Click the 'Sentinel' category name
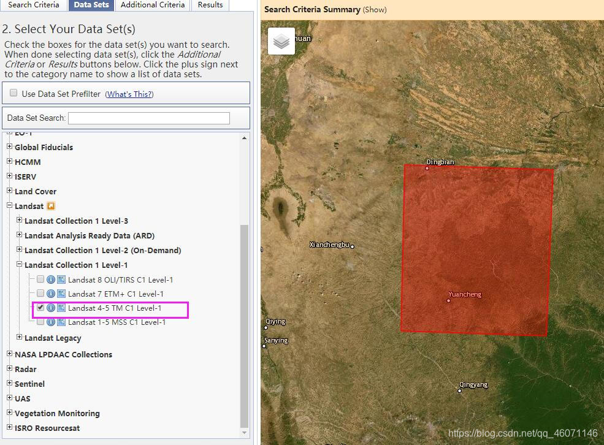 (29, 384)
